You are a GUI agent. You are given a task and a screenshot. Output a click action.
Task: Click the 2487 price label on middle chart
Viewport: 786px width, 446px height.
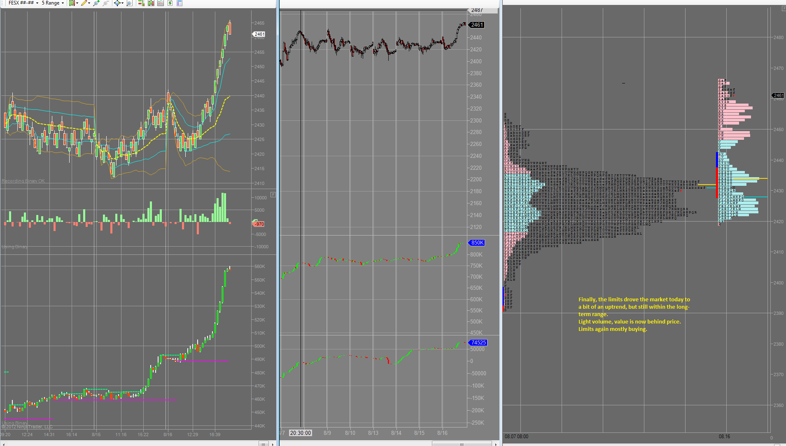click(477, 10)
